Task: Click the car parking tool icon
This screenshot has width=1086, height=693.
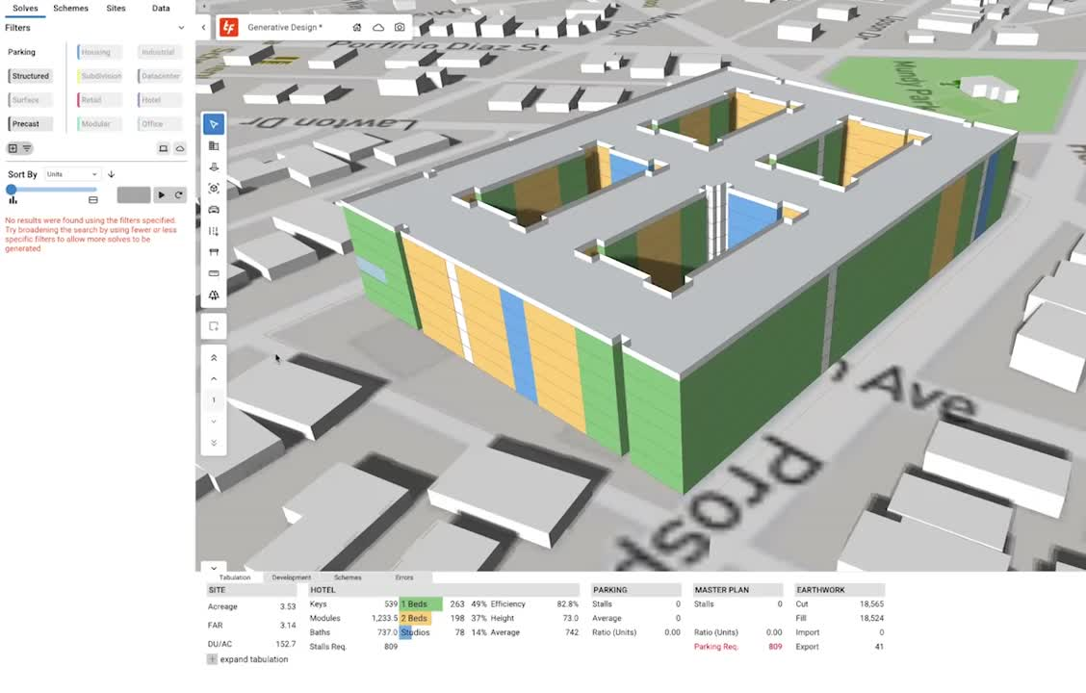Action: pos(214,210)
